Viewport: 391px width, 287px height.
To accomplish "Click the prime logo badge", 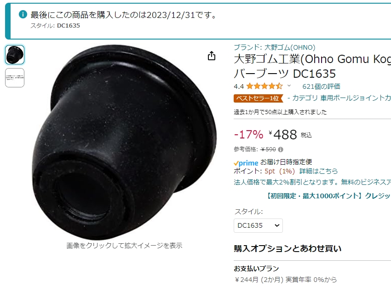I will (x=246, y=163).
